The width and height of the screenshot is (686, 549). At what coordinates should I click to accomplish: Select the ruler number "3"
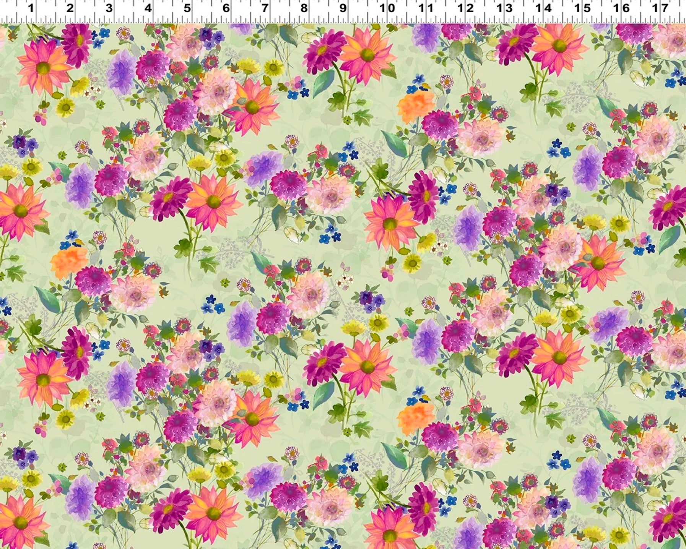[109, 8]
